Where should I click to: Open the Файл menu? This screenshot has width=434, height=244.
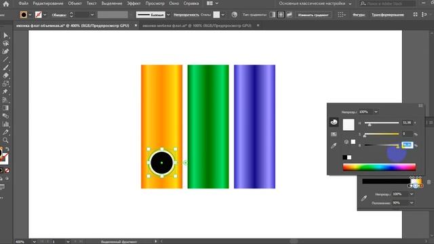tap(24, 3)
